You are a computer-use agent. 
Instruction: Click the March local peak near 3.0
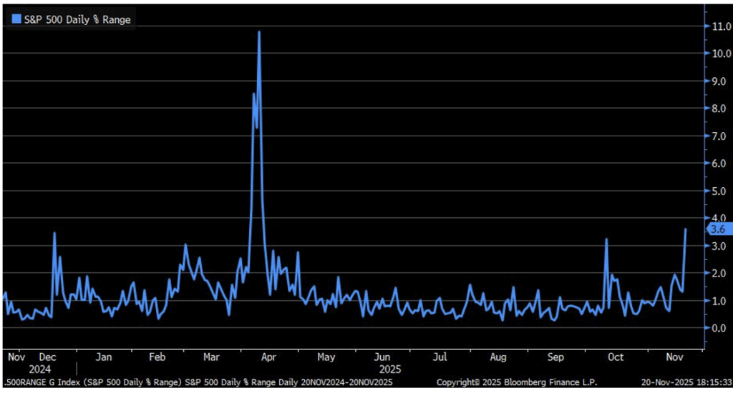185,245
